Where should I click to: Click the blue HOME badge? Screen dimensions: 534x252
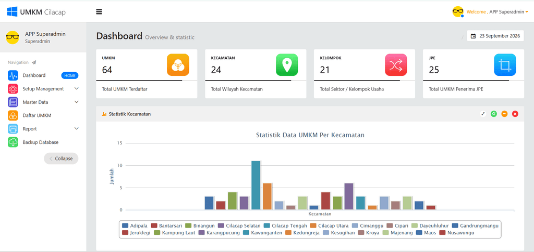70,76
